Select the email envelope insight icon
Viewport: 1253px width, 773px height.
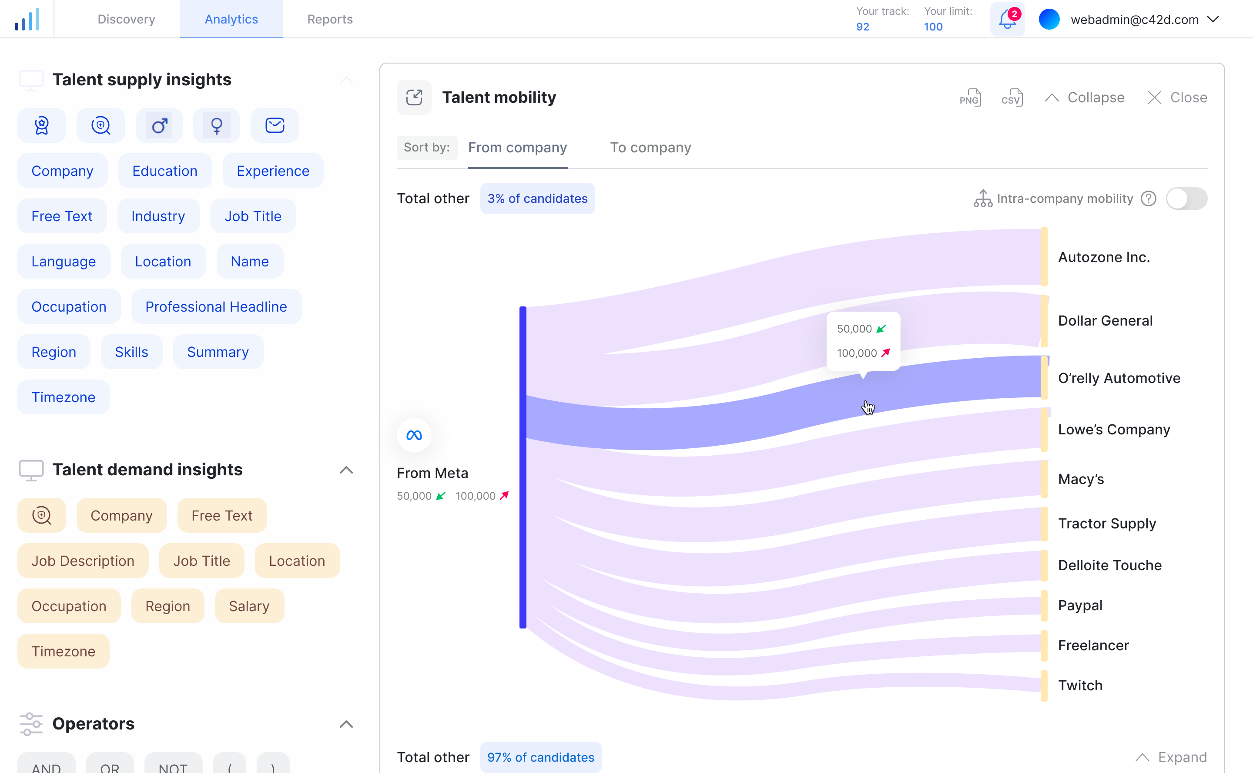point(275,125)
